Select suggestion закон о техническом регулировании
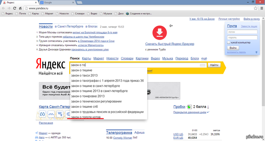The height and width of the screenshot is (141, 265). click(x=109, y=101)
